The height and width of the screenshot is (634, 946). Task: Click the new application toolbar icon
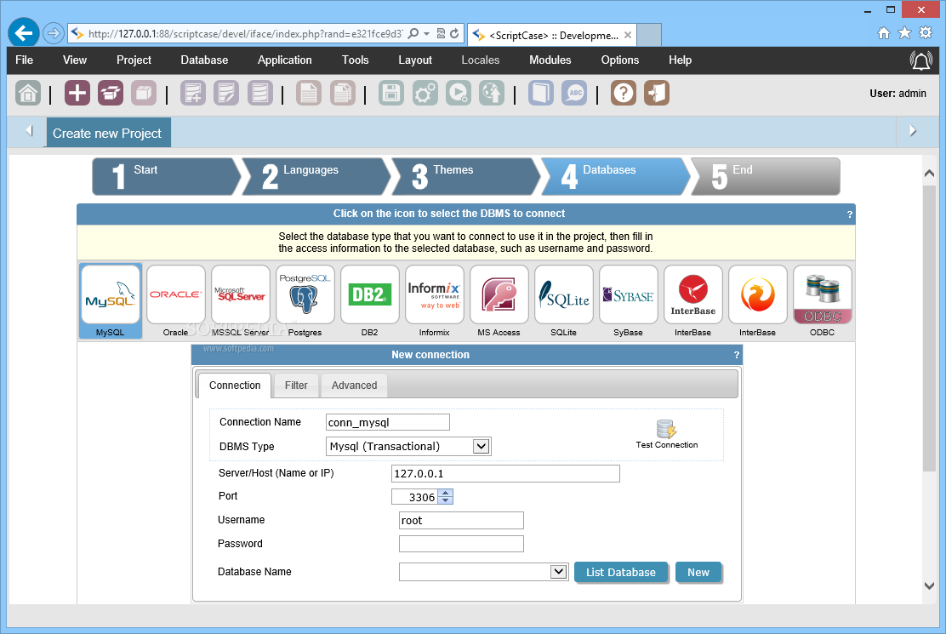coord(193,94)
